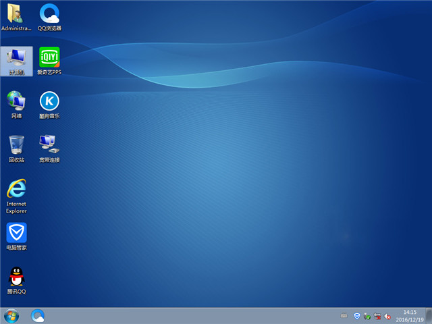Click the taskbar clock showing 14:15
432x324 pixels.
point(409,315)
